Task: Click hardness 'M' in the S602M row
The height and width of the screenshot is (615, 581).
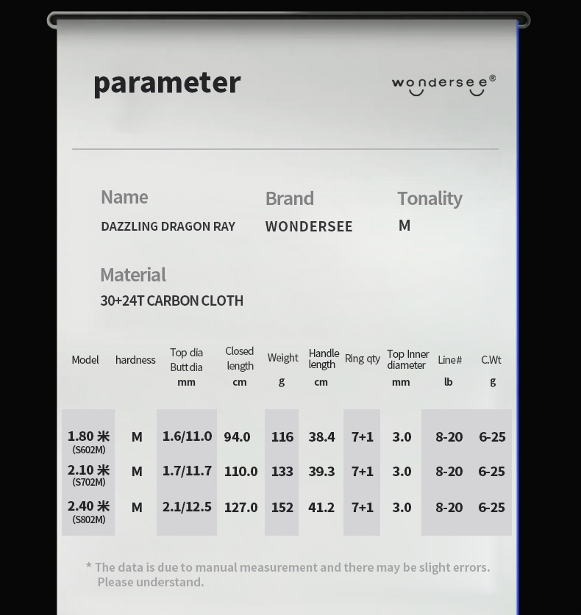Action: (x=137, y=437)
